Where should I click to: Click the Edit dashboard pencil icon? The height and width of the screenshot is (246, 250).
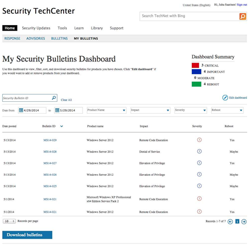coord(225,97)
